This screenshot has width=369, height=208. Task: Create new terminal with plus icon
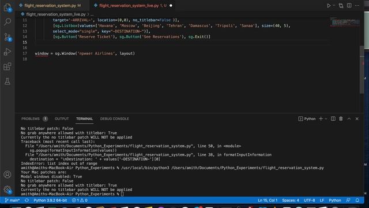tap(321, 119)
